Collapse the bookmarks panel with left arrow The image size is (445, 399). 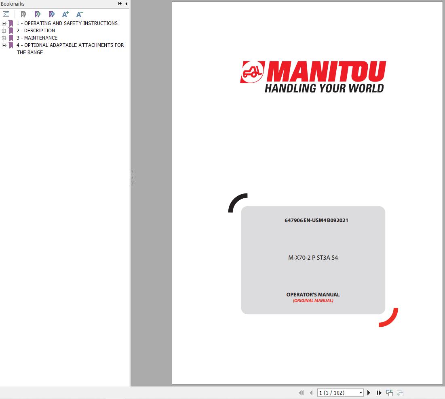click(126, 4)
